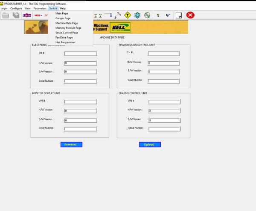Click the TN # input field

pyautogui.click(x=163, y=53)
